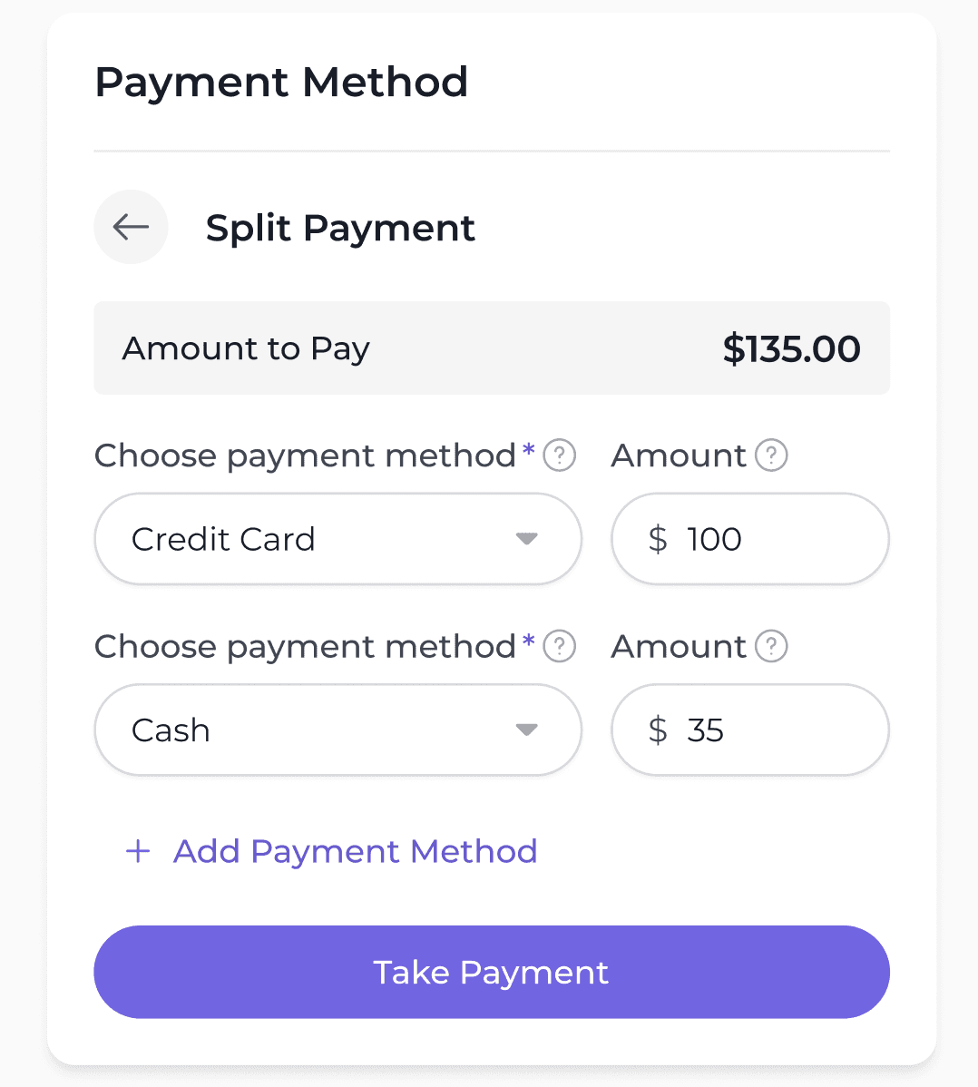This screenshot has width=978, height=1087.
Task: Select the Add Payment Method link
Action: 354,851
